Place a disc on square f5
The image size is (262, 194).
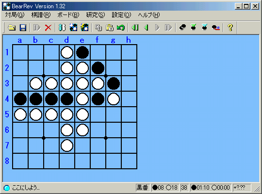click(x=98, y=114)
